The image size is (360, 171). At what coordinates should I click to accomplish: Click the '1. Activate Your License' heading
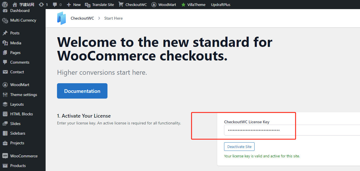click(84, 116)
